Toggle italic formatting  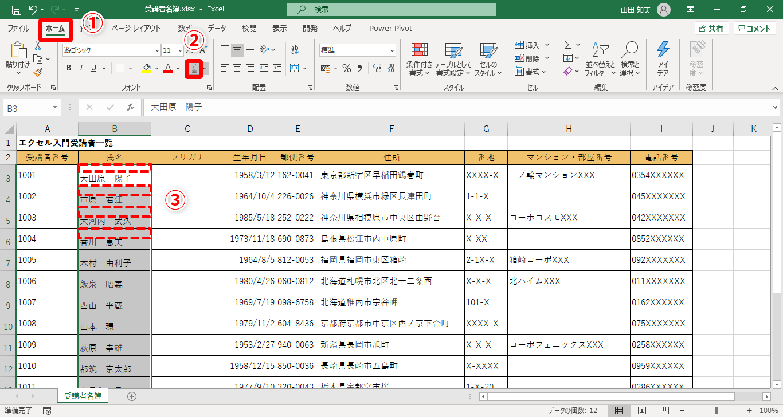coord(81,68)
